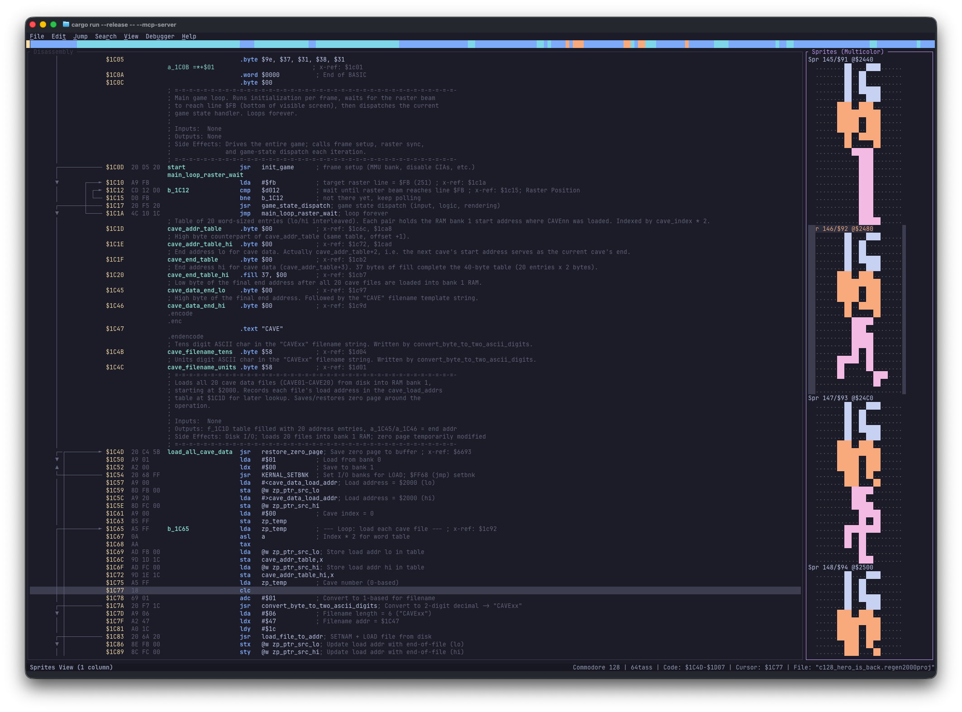Click the Spr 147/$93 @$24C0 header
Viewport: 962px width, 712px height.
click(840, 398)
